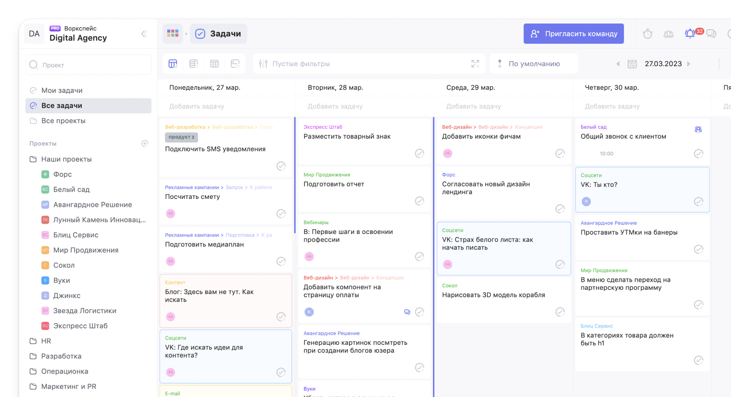Add task under Четверг, 30 мар.

click(x=612, y=106)
